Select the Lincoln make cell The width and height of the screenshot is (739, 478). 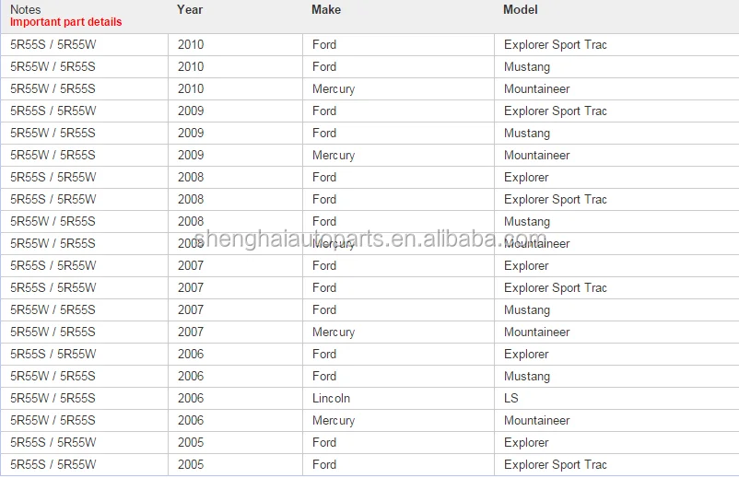[332, 398]
